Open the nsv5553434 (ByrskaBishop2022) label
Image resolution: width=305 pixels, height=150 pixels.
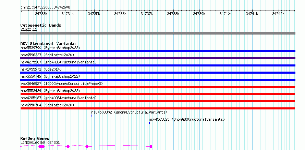tap(50, 91)
